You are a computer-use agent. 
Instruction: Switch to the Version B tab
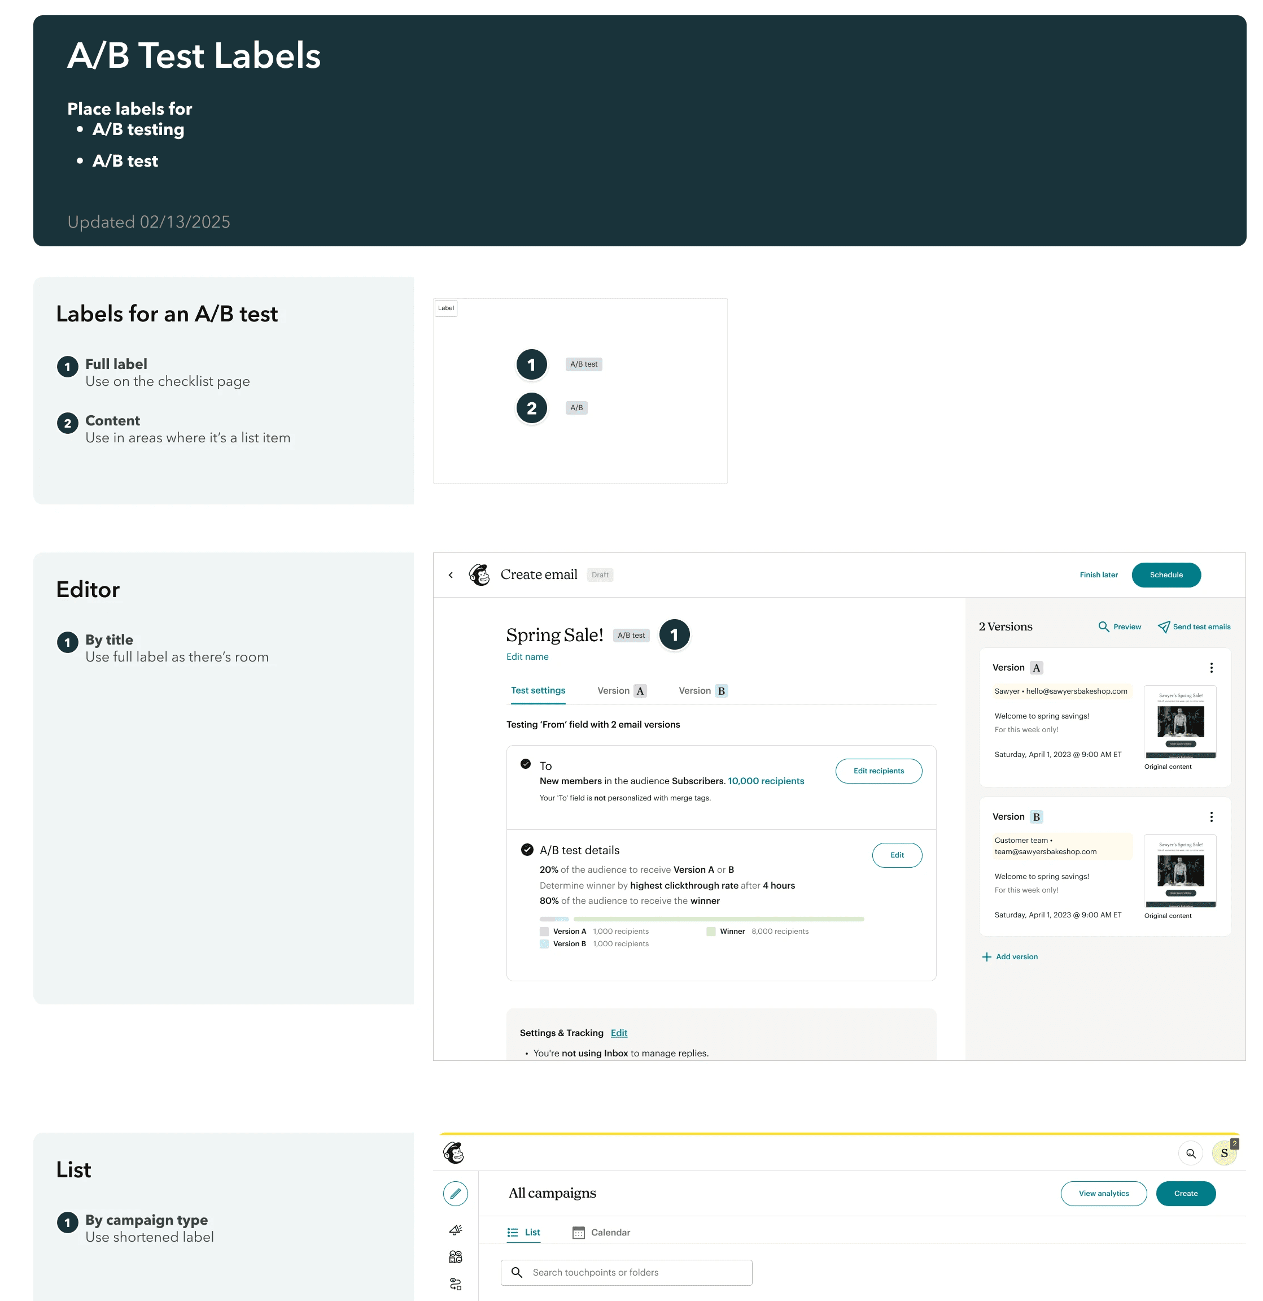tap(702, 690)
